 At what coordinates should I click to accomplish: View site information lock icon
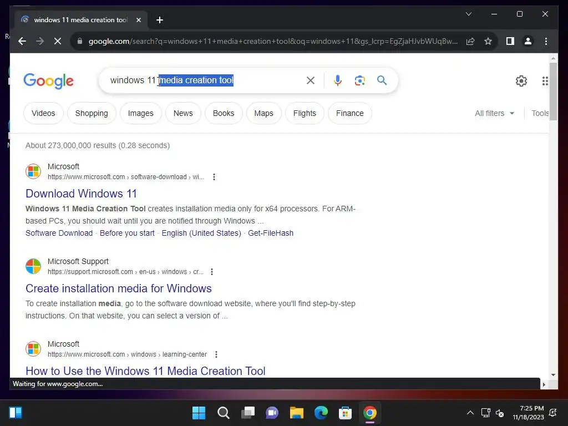click(x=80, y=41)
